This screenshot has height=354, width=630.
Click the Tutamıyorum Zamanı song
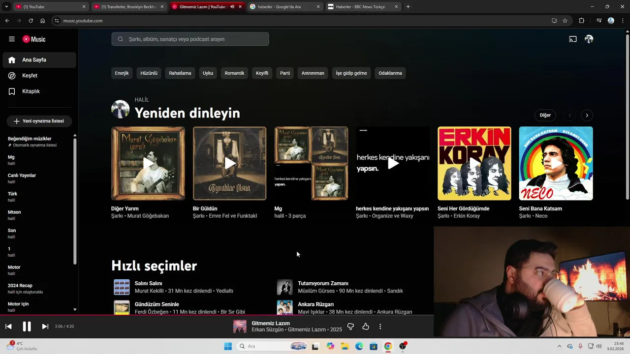323,284
